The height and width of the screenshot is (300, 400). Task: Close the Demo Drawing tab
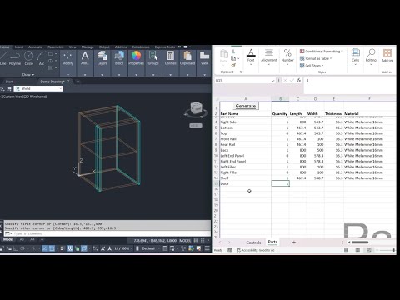tap(68, 82)
